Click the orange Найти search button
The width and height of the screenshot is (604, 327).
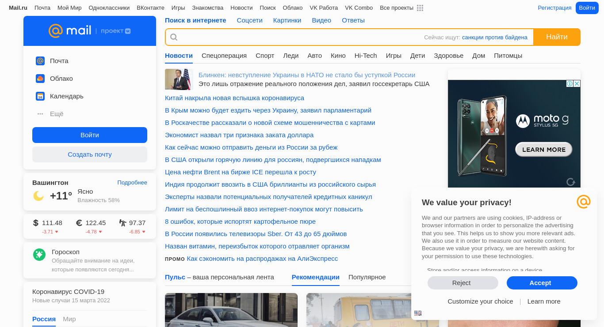pyautogui.click(x=557, y=37)
